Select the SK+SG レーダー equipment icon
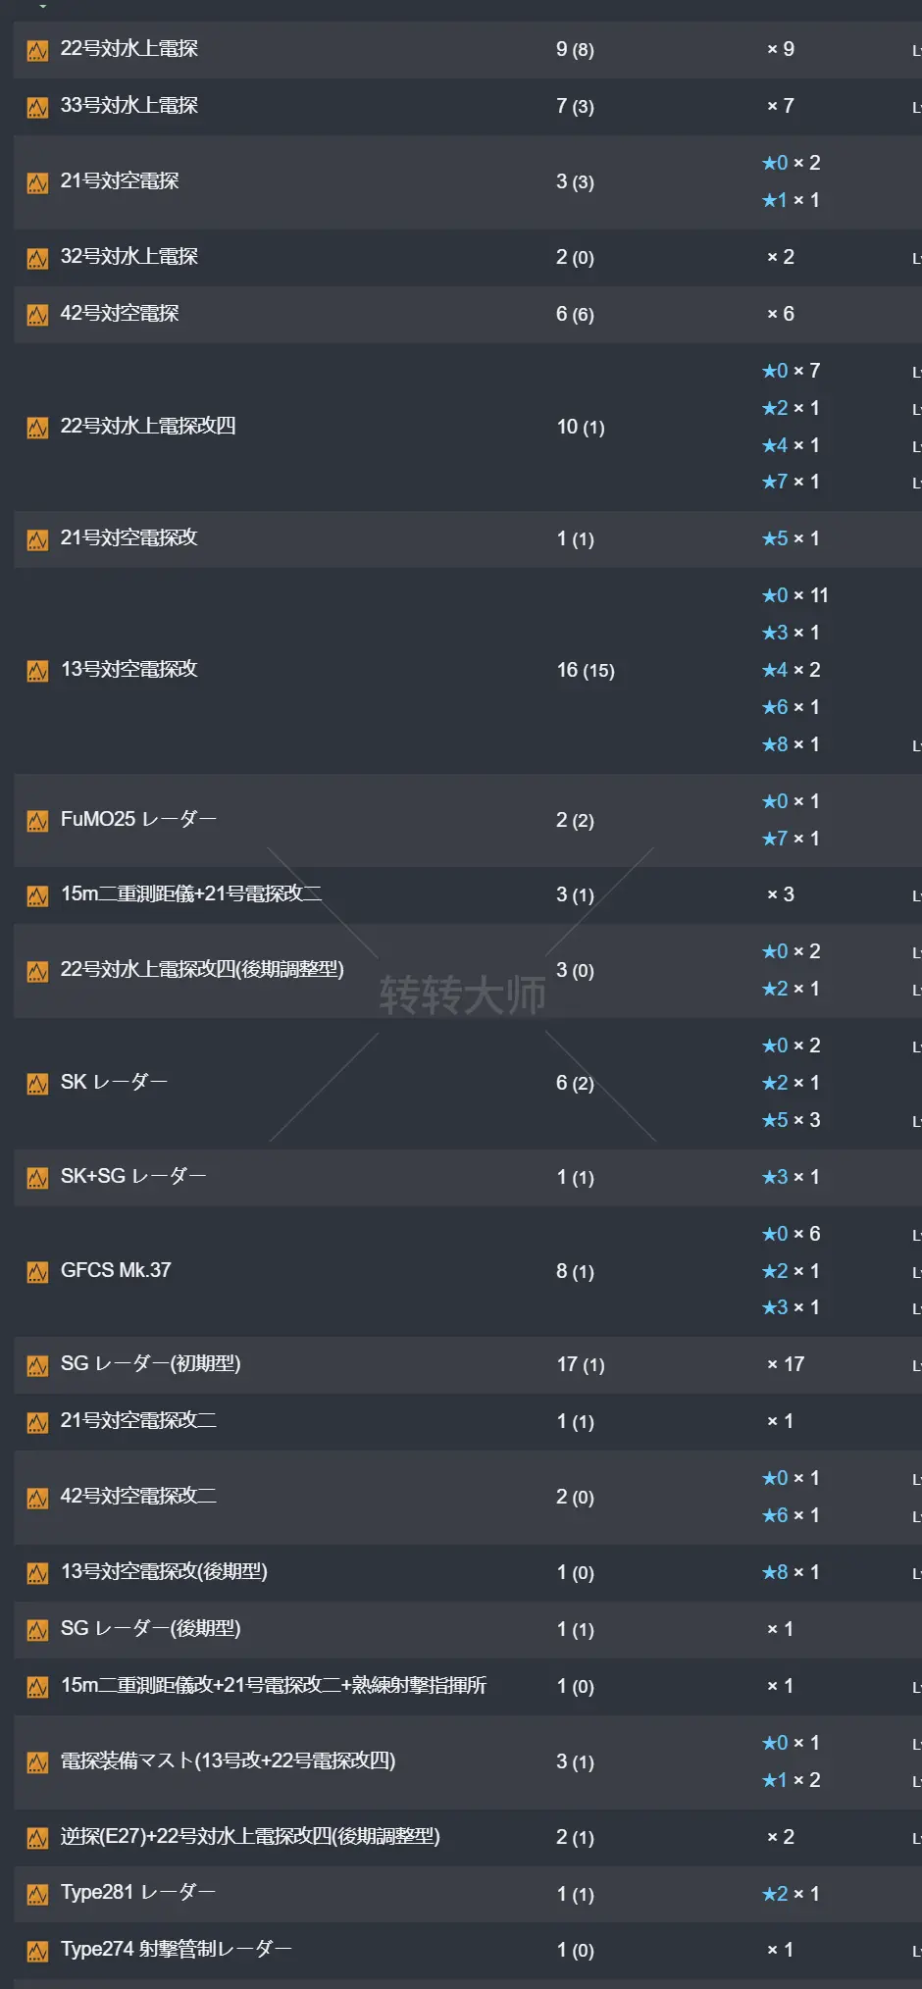This screenshot has height=1989, width=922. coord(38,1176)
